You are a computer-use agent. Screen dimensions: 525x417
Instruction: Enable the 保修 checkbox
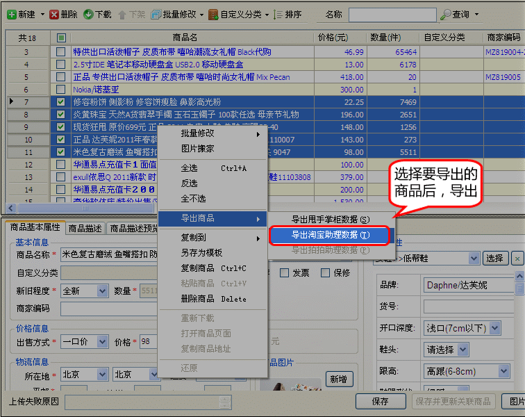click(x=325, y=273)
